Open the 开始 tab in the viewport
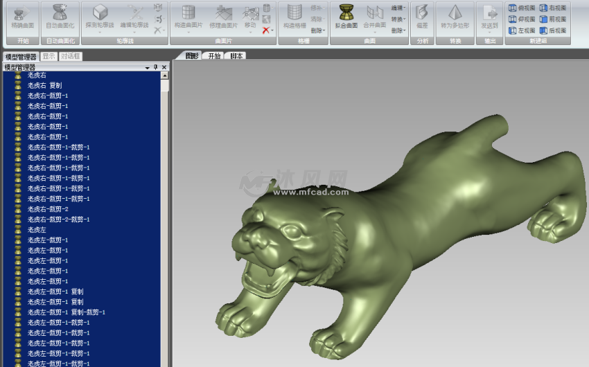Viewport: 589px width, 367px height. pos(215,56)
